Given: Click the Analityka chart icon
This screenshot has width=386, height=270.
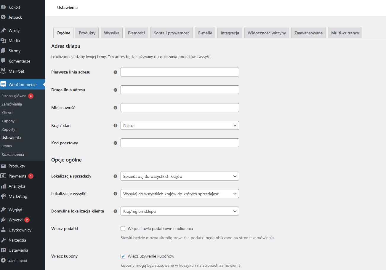Looking at the screenshot, I should [x=4, y=186].
